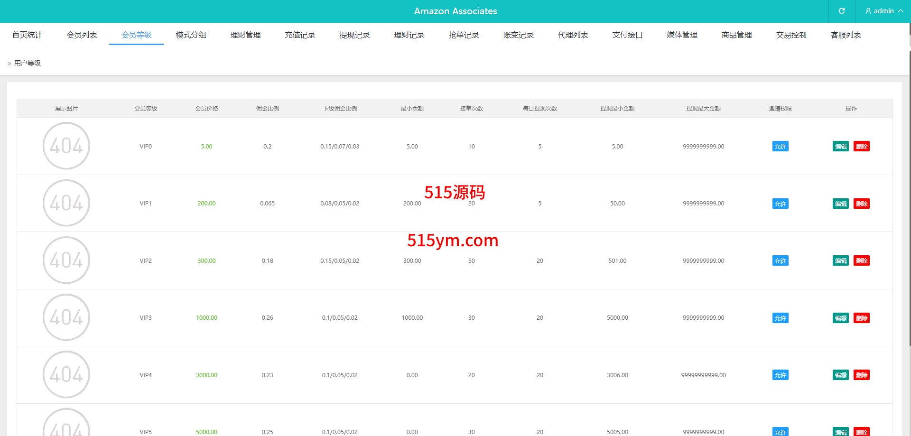
Task: Edit the VIP0 level row
Action: [840, 147]
